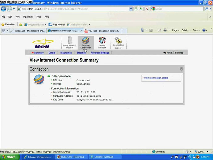
Task: Click the Site Map link
Action: coord(179,53)
